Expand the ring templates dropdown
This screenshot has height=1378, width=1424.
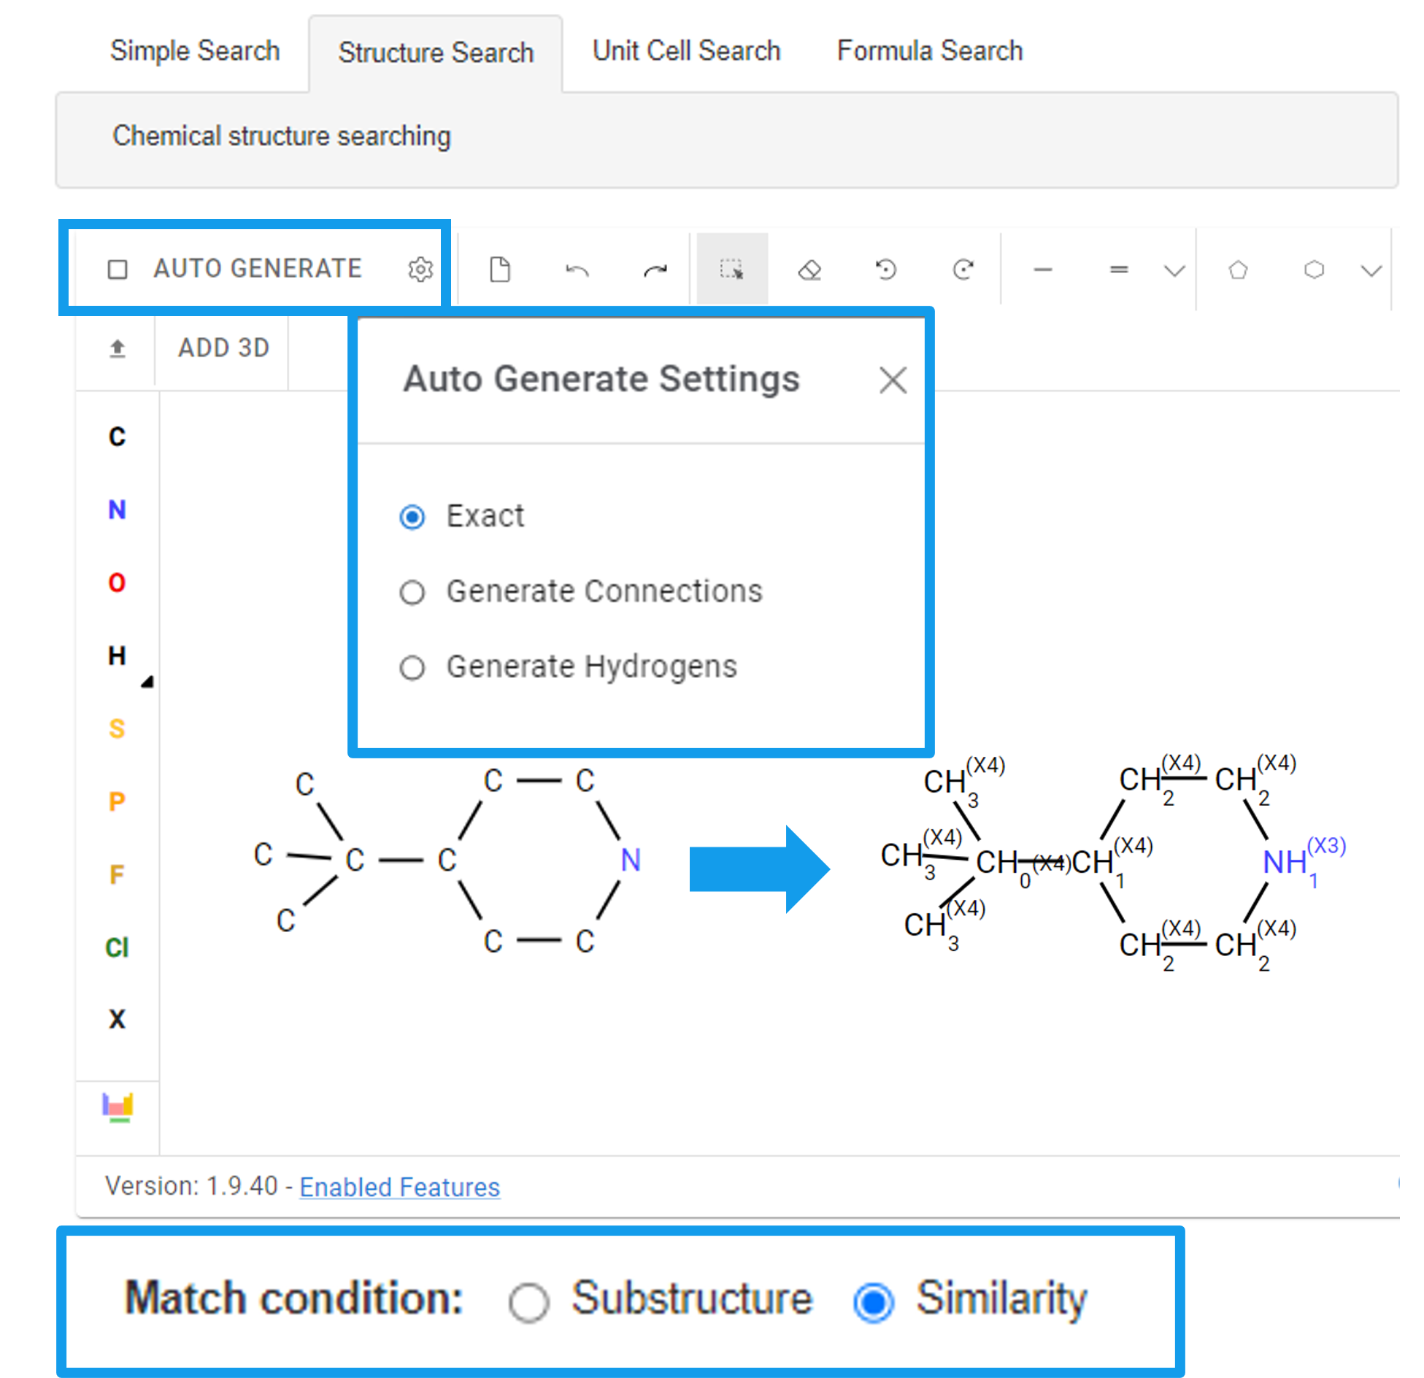coord(1371,271)
